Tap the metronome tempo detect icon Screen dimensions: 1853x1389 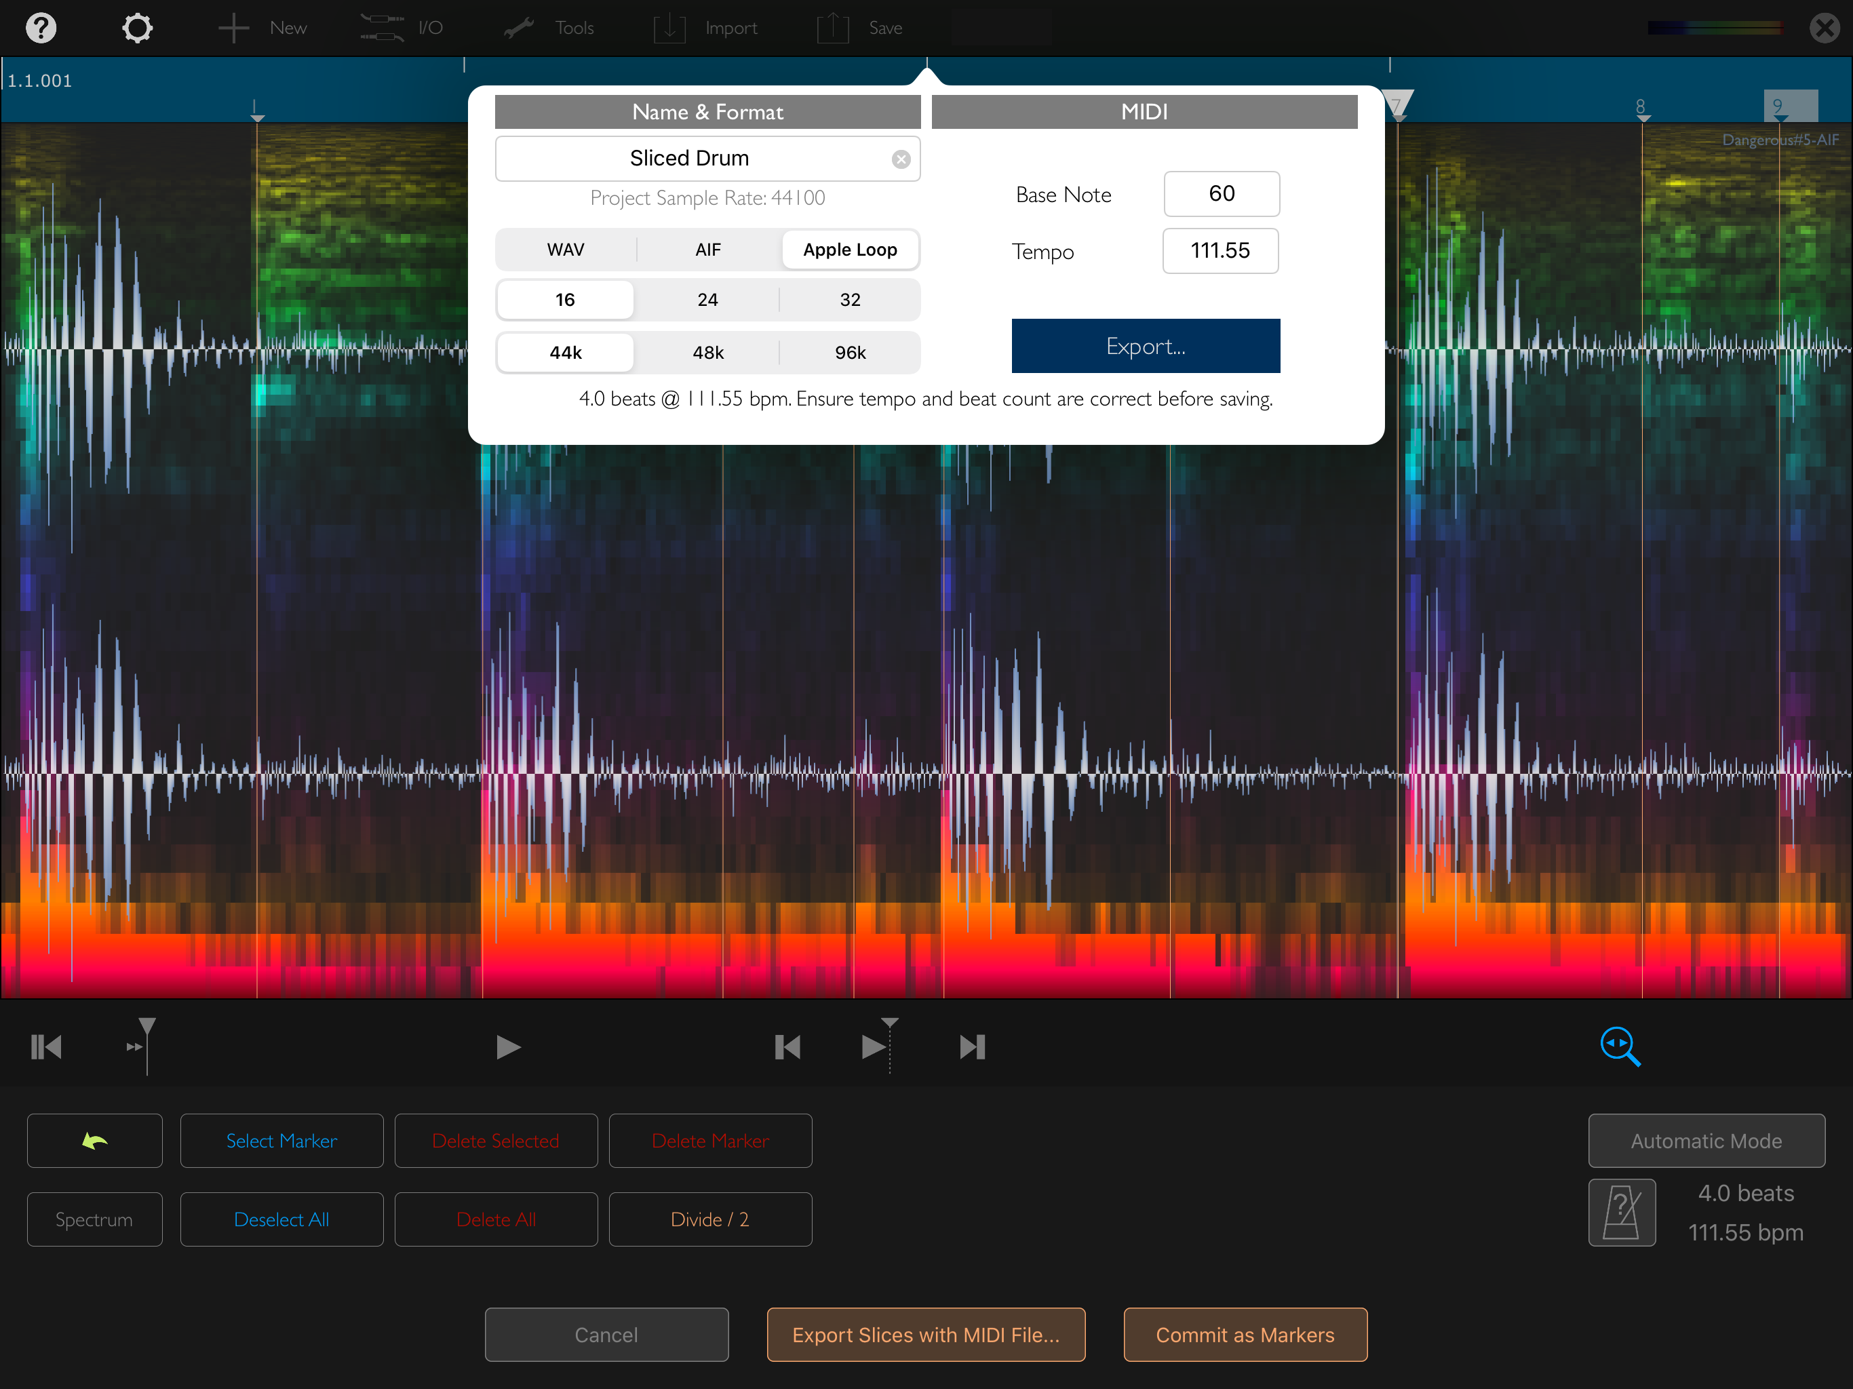[1622, 1212]
